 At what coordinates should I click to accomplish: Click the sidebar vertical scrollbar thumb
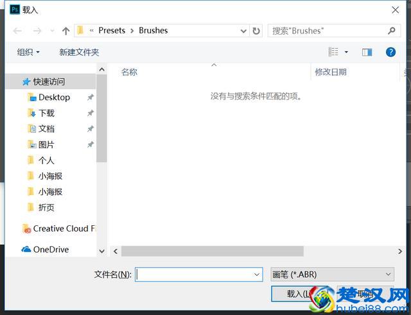[101, 119]
